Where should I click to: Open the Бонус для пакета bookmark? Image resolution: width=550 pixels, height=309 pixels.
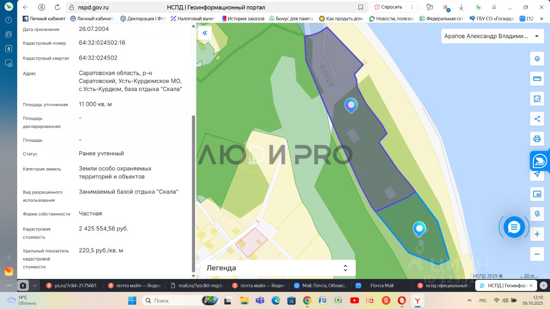pyautogui.click(x=291, y=18)
